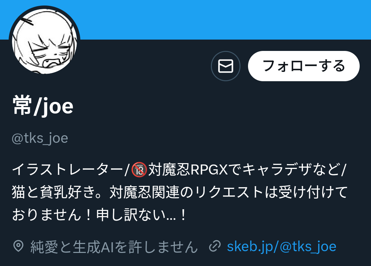This screenshot has width=371, height=266.
Task: Click the フォローする follow button
Action: 304,66
